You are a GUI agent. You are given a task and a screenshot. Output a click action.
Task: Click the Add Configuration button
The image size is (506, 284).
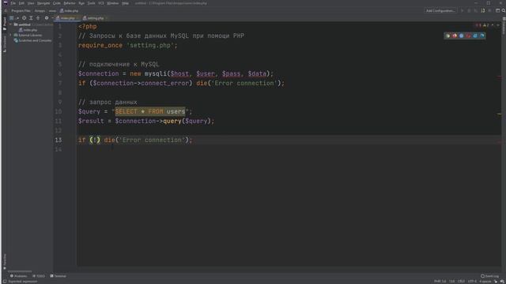pyautogui.click(x=440, y=10)
